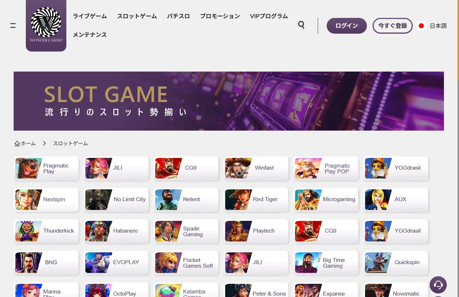The image size is (459, 297).
Task: Open the プロモーション menu item
Action: coord(220,16)
